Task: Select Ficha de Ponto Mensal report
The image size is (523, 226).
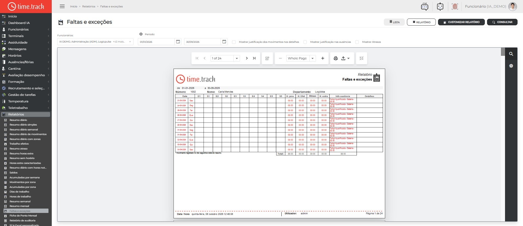Action: coord(23,216)
